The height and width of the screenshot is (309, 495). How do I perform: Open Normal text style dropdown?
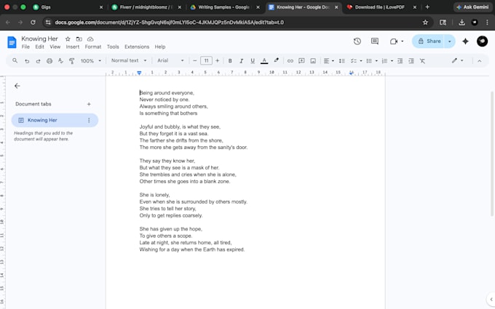[129, 60]
